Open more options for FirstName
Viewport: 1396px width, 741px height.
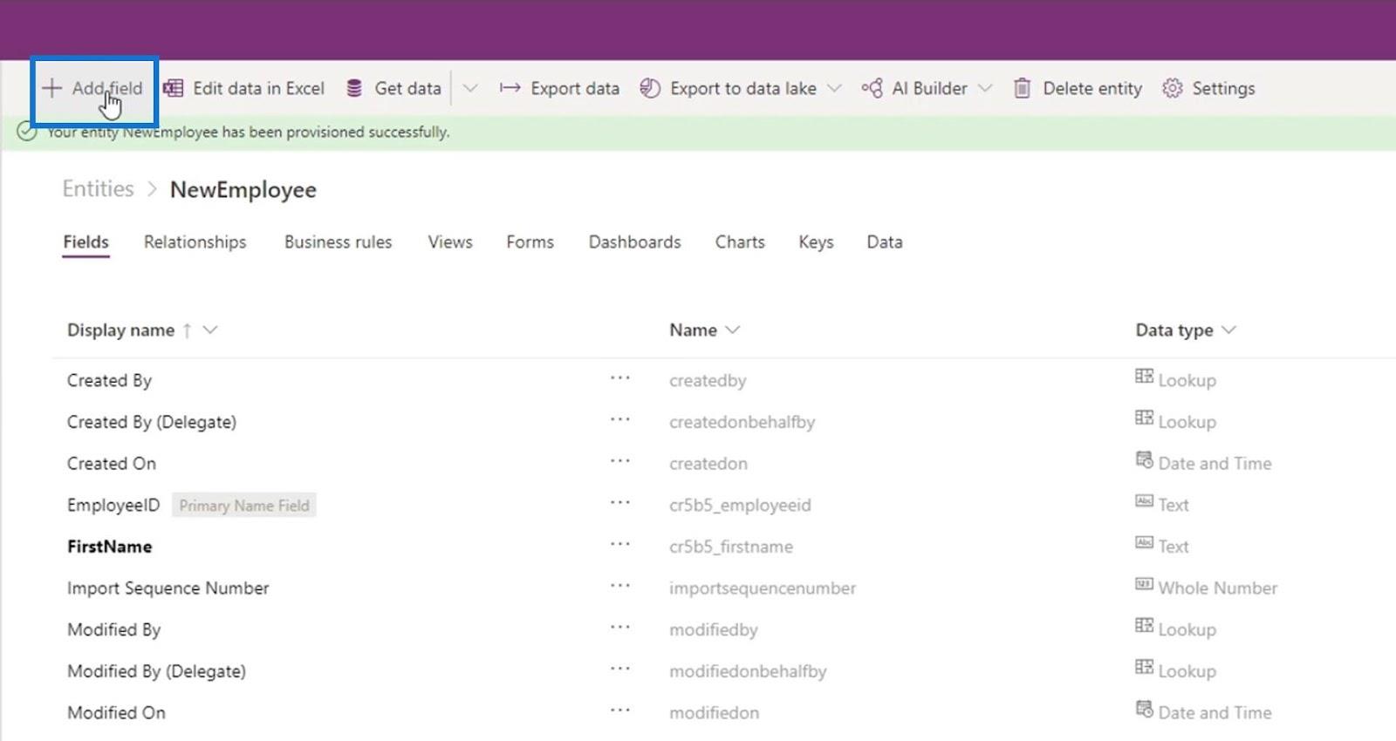619,544
